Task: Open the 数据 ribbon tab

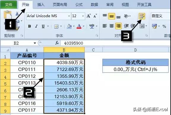Action: 94,4
